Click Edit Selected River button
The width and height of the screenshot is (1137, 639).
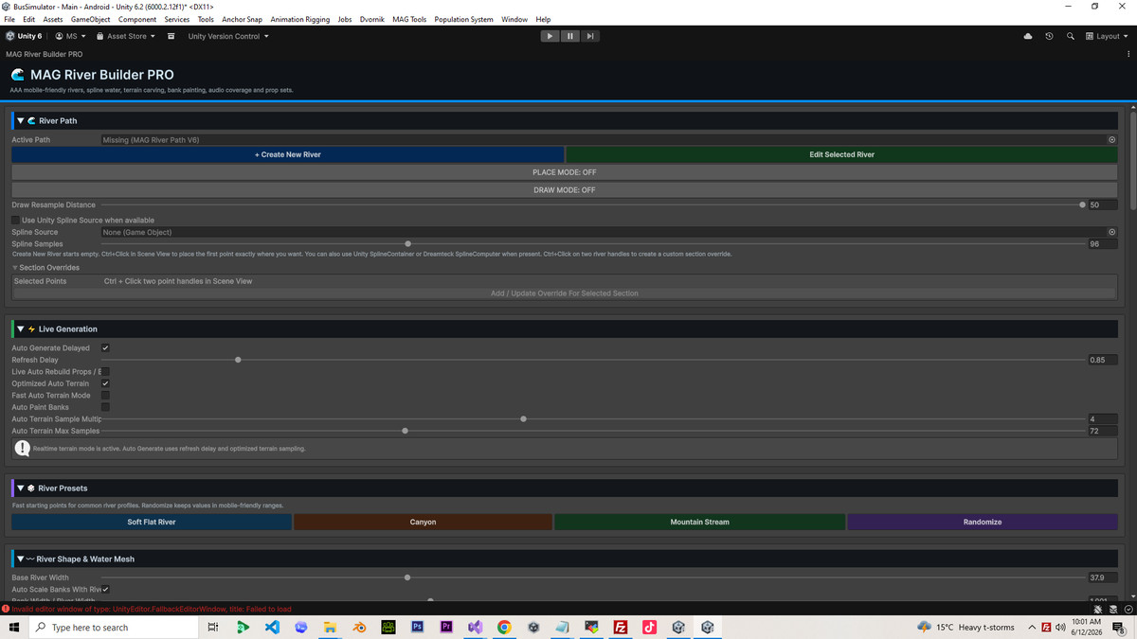[842, 154]
